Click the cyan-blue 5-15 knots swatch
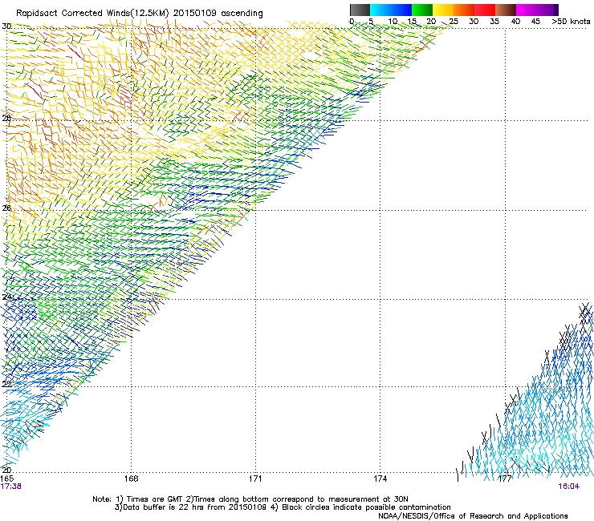The height and width of the screenshot is (521, 594). (391, 10)
